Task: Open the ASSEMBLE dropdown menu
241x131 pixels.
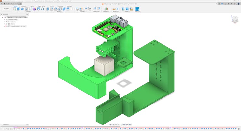Action: 83,12
